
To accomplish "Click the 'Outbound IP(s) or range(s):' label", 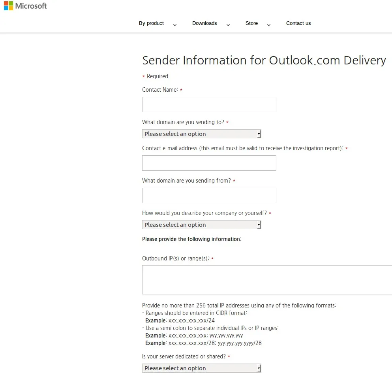I will [176, 258].
